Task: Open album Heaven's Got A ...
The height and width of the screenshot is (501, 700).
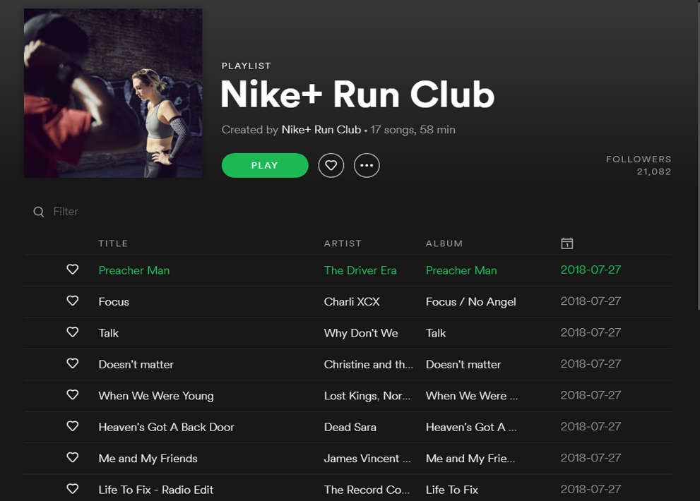Action: [471, 427]
